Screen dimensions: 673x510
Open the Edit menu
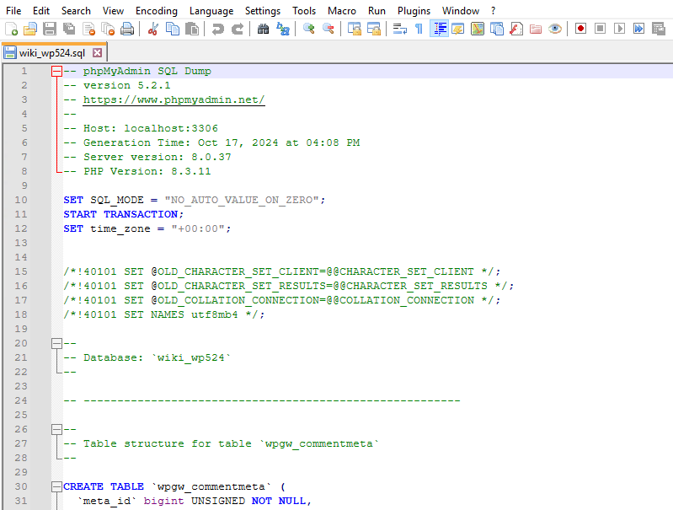pyautogui.click(x=41, y=11)
